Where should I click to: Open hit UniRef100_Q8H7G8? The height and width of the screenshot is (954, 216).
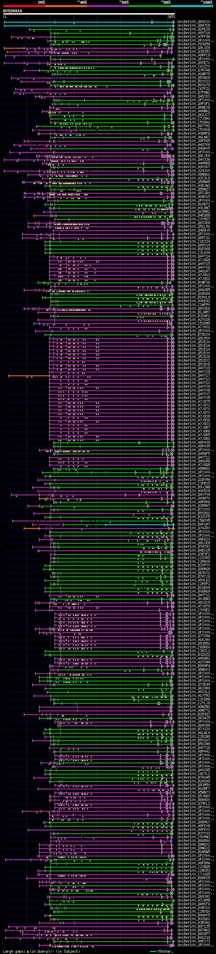click(194, 26)
